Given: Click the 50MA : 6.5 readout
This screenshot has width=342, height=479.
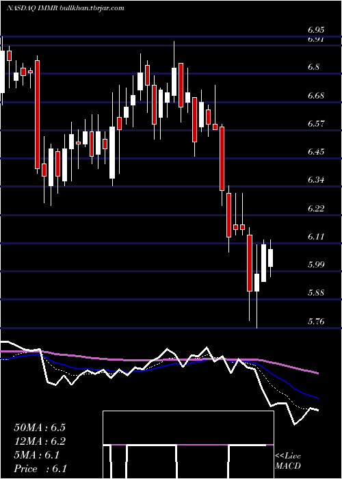Looking at the screenshot, I should pyautogui.click(x=40, y=428).
